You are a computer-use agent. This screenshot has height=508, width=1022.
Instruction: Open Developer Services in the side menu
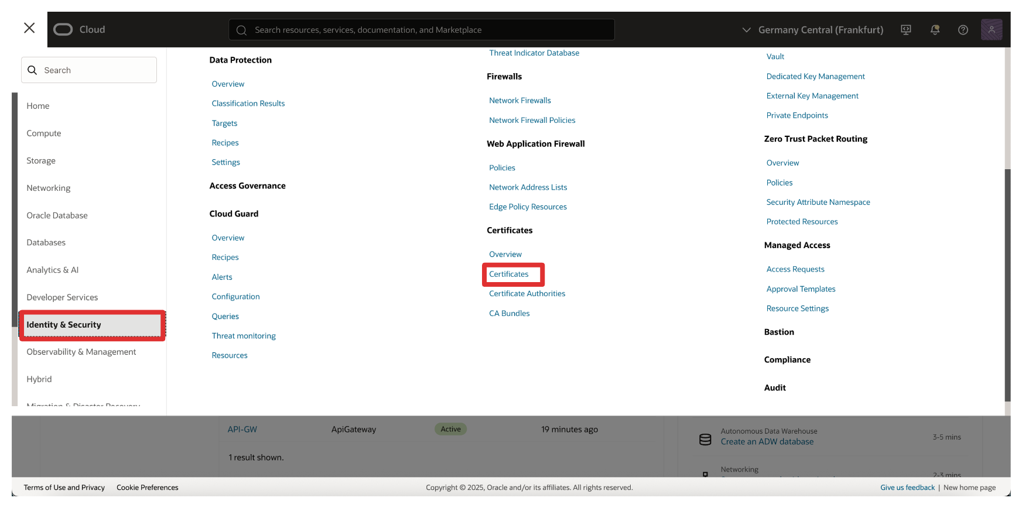62,297
